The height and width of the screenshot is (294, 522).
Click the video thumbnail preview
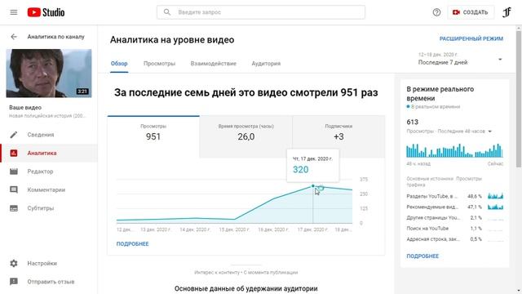[49, 73]
